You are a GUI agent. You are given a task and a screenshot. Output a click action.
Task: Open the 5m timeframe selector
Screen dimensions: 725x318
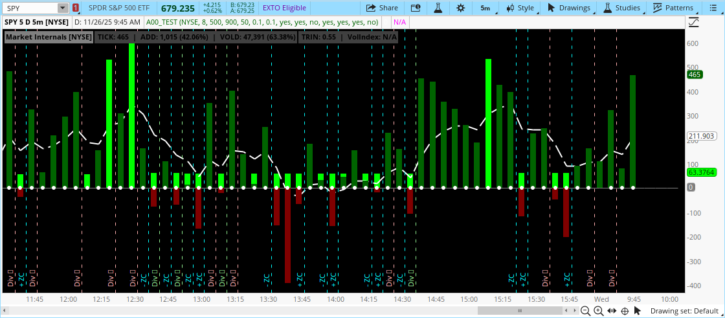tap(485, 8)
